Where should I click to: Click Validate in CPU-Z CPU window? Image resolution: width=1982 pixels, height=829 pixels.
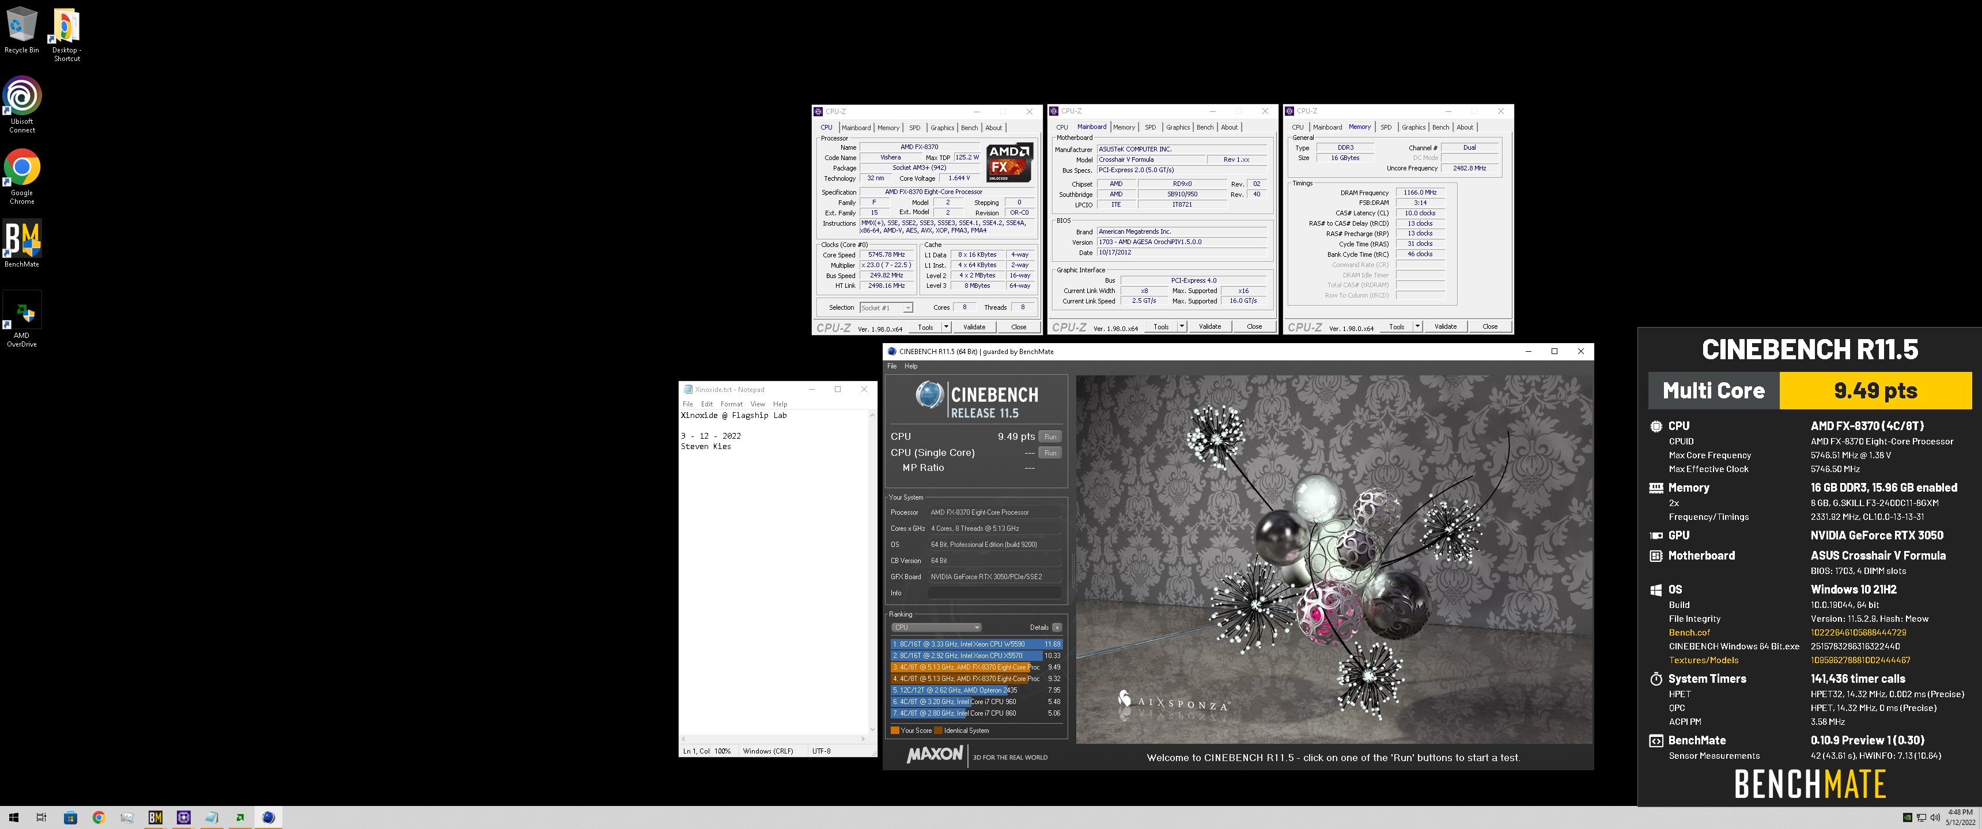coord(974,327)
